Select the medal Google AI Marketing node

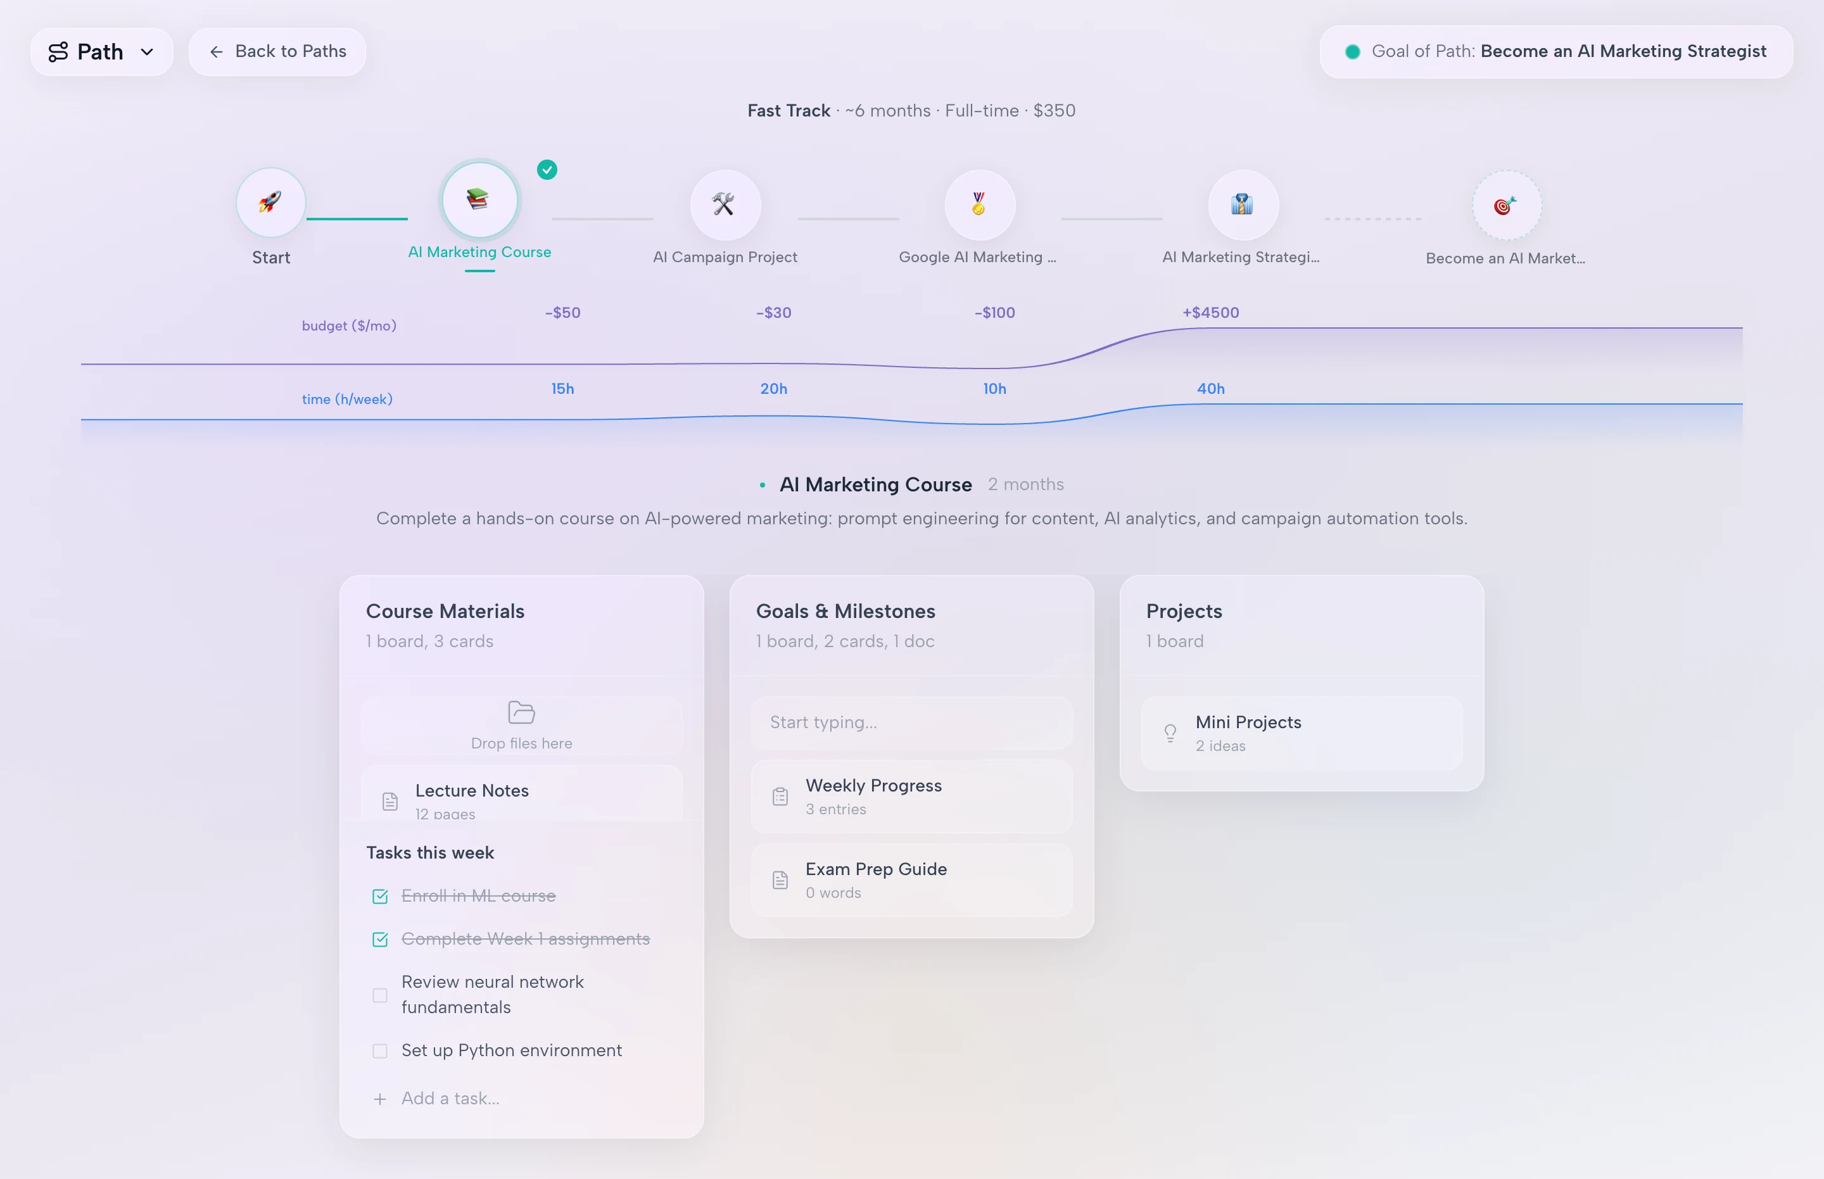click(979, 205)
